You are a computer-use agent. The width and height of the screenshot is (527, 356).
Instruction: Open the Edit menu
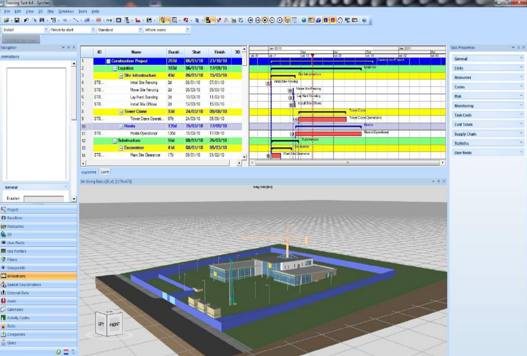pos(18,12)
